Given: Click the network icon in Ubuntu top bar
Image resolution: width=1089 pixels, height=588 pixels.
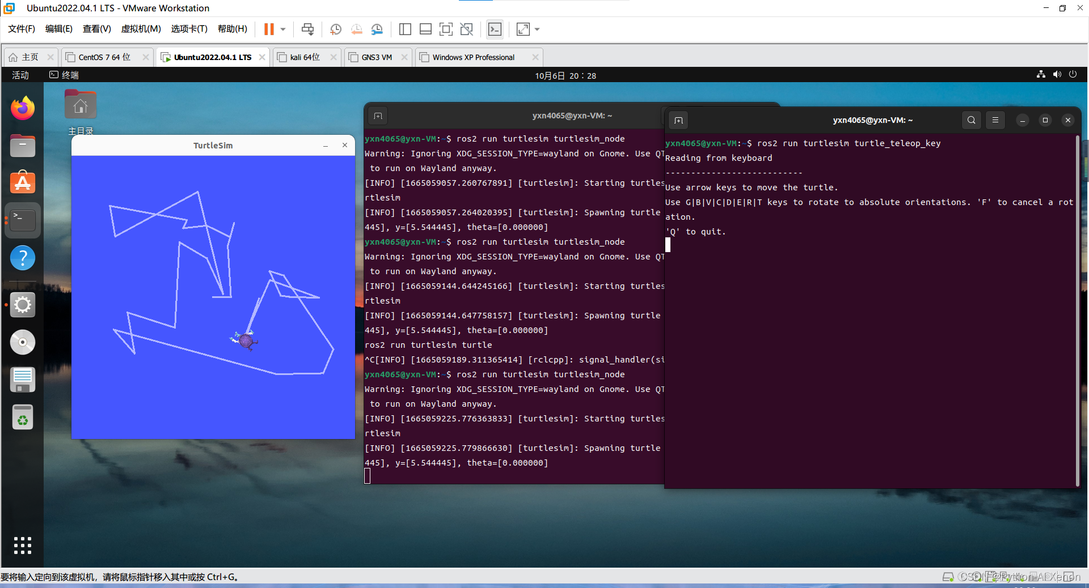Looking at the screenshot, I should 1041,75.
